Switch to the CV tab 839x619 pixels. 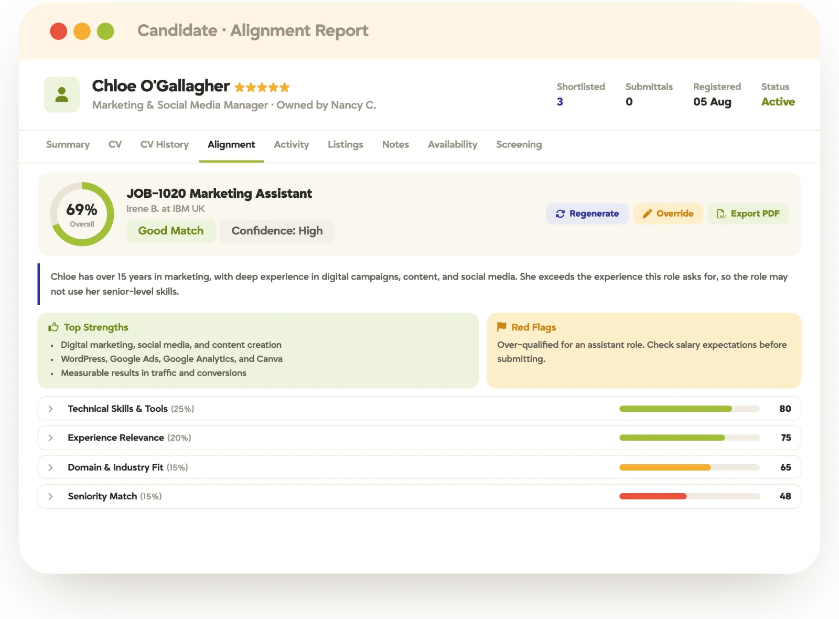[x=115, y=144]
